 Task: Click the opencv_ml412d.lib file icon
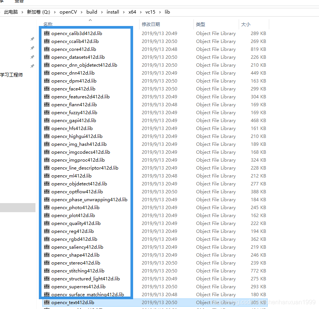pos(47,176)
